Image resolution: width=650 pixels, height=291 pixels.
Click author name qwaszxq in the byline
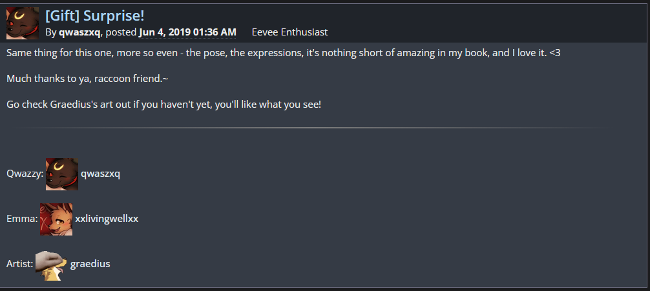(79, 32)
